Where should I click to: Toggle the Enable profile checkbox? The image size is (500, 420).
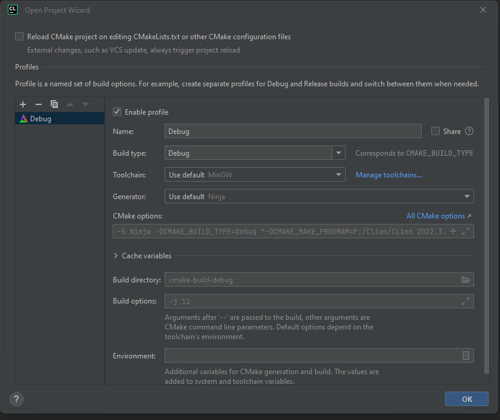click(117, 112)
